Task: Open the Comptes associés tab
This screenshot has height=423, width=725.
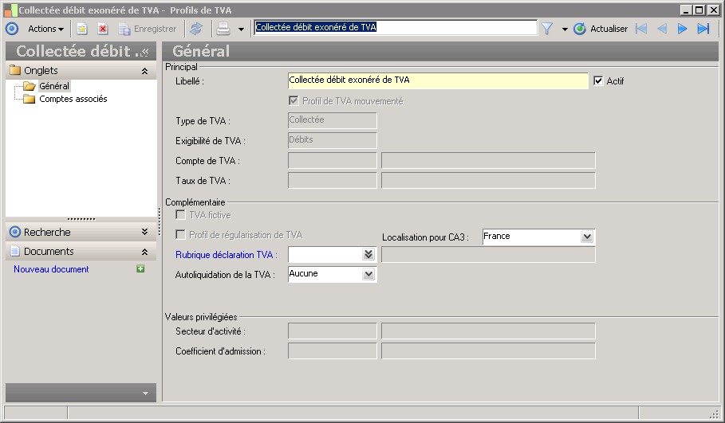Action: pos(73,99)
